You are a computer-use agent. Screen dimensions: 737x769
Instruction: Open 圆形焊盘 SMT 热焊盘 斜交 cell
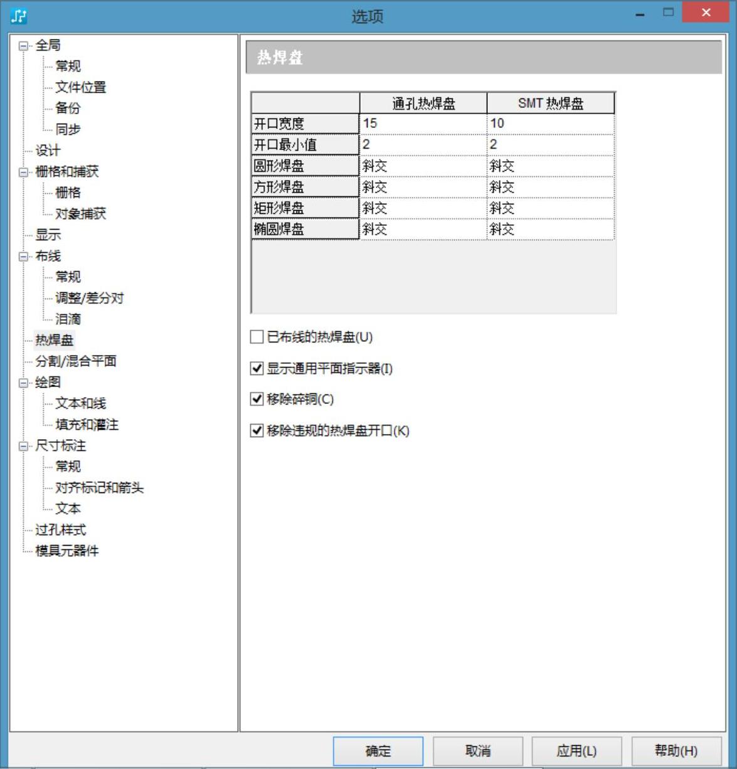coord(551,166)
